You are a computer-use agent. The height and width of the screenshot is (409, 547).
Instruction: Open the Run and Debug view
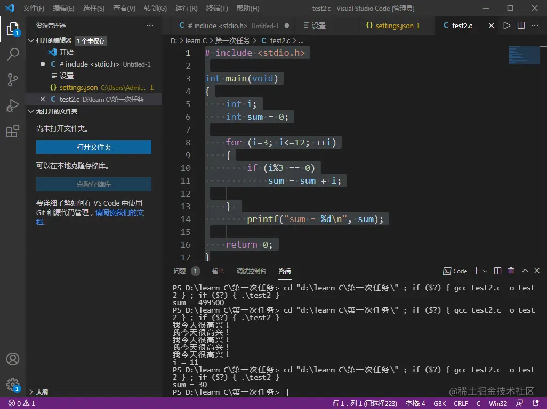pyautogui.click(x=13, y=105)
